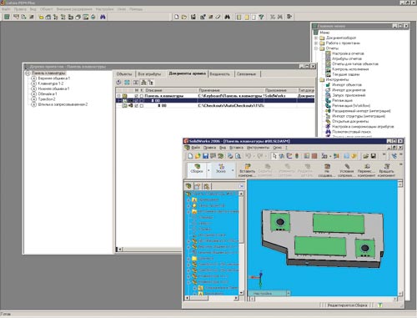Click the Redo arrow in SolidWorks toolbar
The image size is (417, 318).
point(259,156)
